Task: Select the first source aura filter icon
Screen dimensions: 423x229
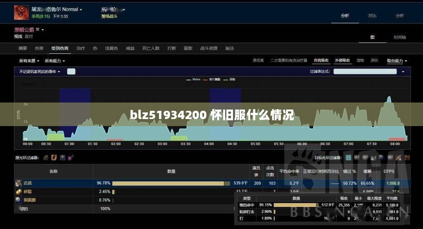Action: (x=46, y=157)
